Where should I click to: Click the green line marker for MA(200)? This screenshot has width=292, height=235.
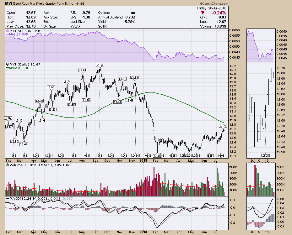click(7, 68)
